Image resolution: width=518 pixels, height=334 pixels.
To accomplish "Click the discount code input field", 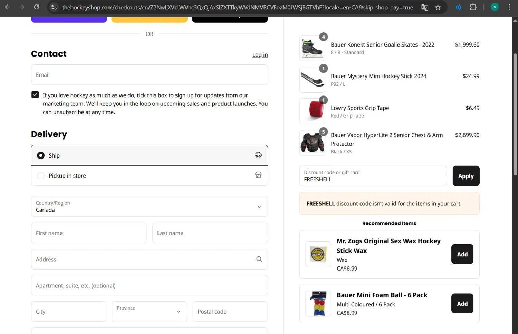I will click(x=373, y=176).
